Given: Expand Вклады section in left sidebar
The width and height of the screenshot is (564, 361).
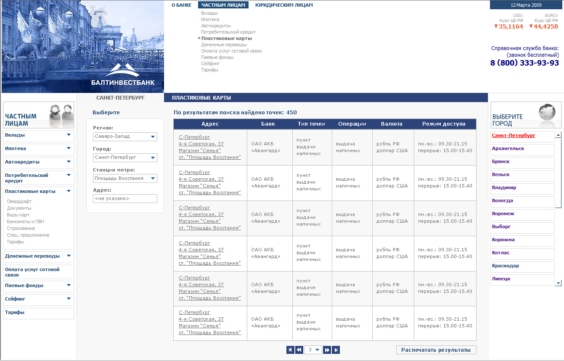Looking at the screenshot, I should point(69,135).
